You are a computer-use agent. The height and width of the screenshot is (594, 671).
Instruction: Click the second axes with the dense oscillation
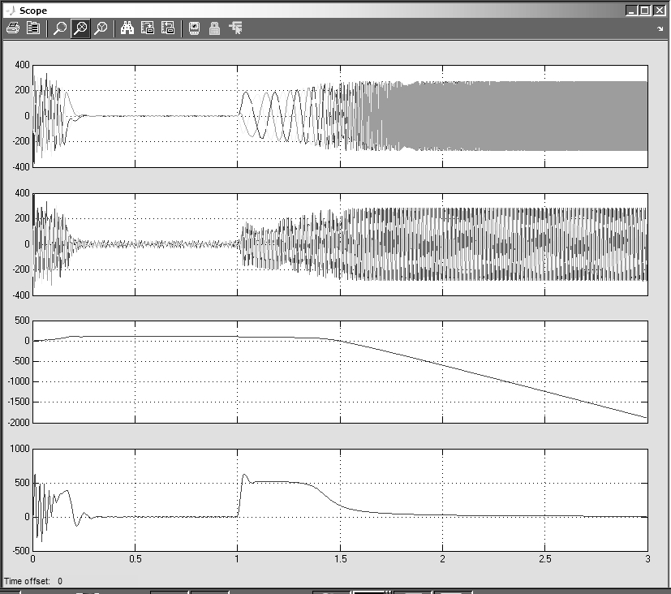click(x=340, y=244)
